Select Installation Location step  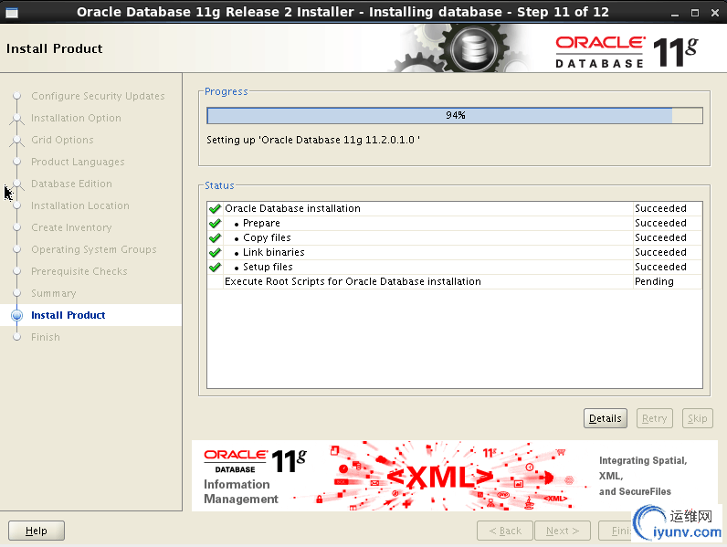(80, 205)
